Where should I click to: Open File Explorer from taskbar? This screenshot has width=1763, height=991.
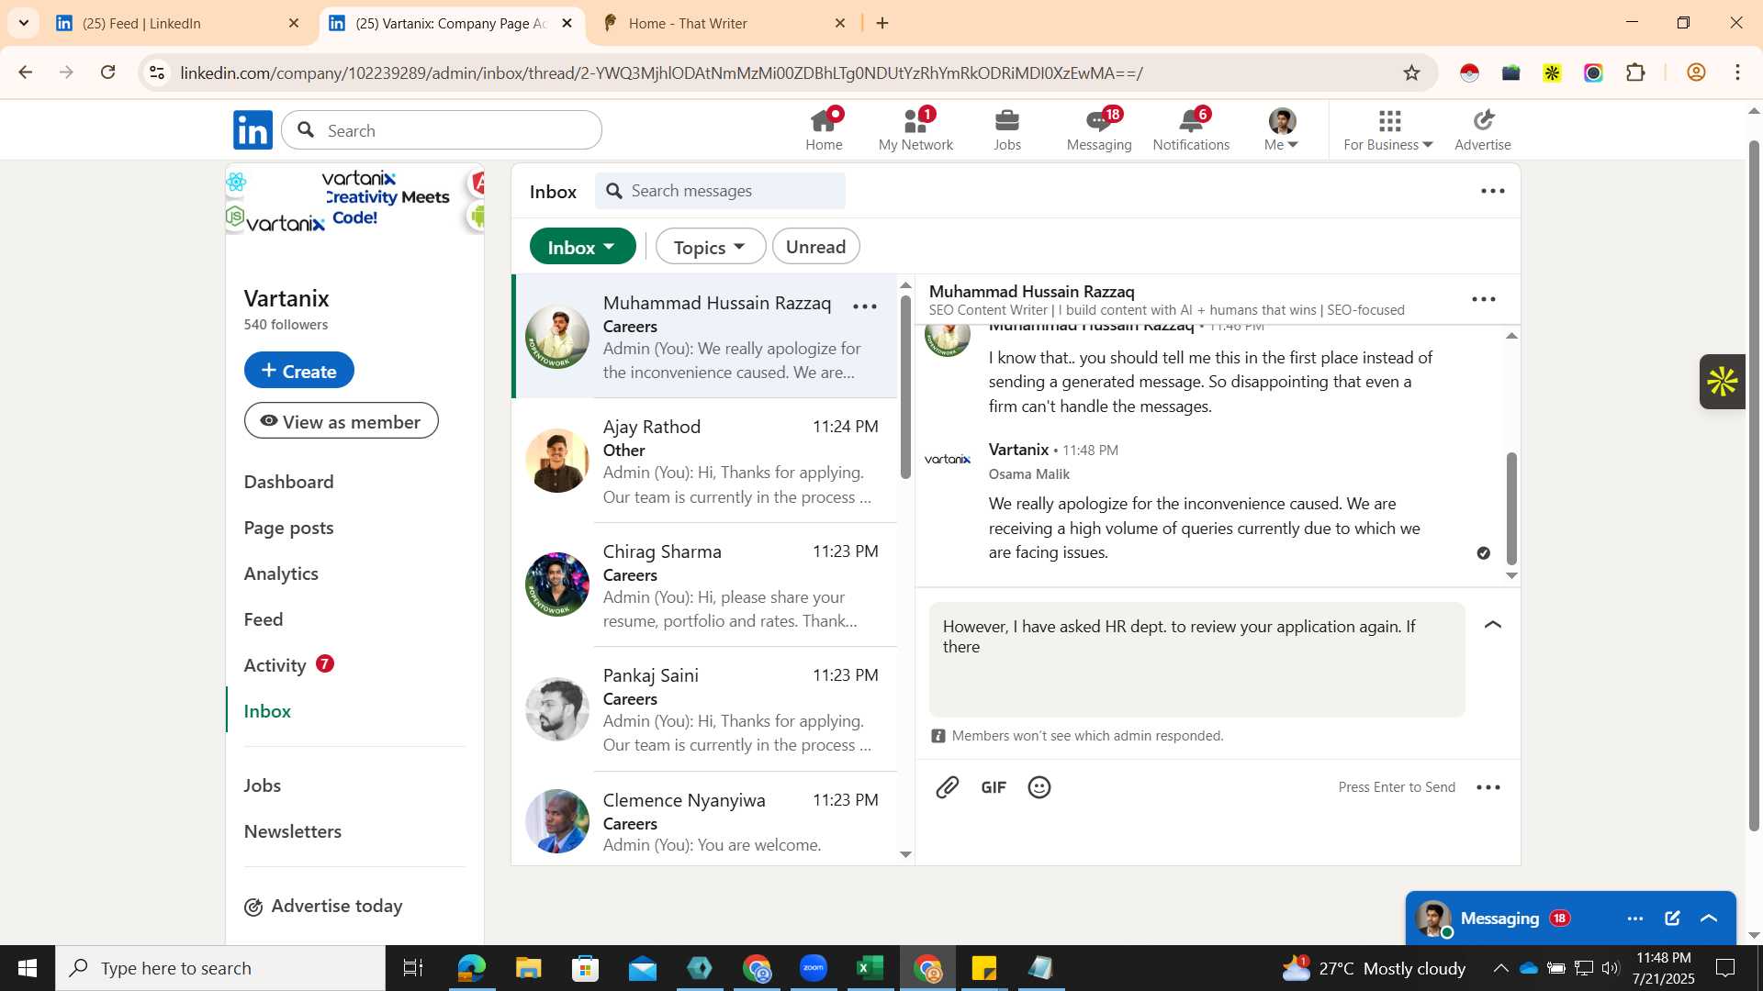(528, 968)
